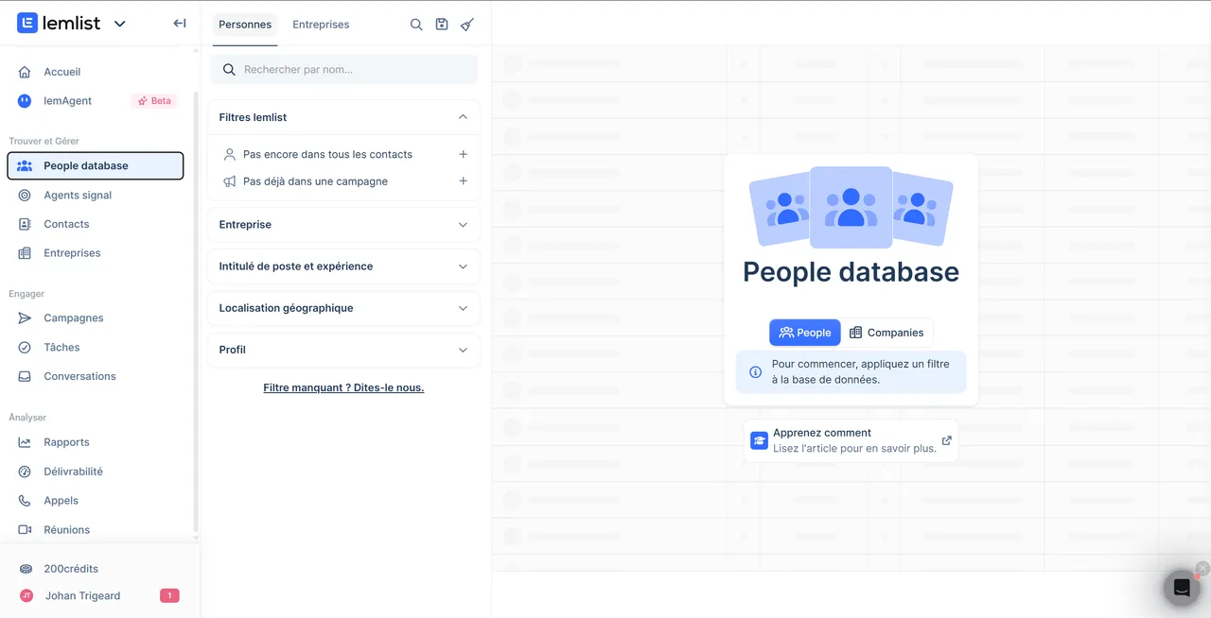Collapse the sidebar with the arrow icon
Screen dimensions: 1211x618
coord(179,24)
